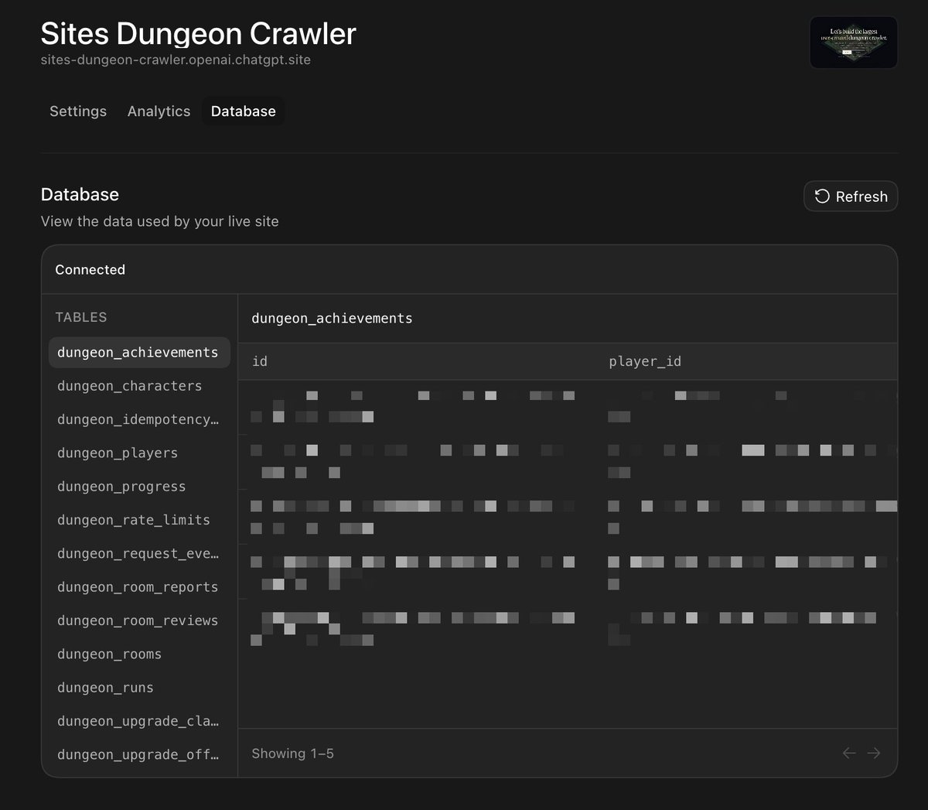The height and width of the screenshot is (810, 928).
Task: Go to the next page arrow
Action: click(874, 753)
